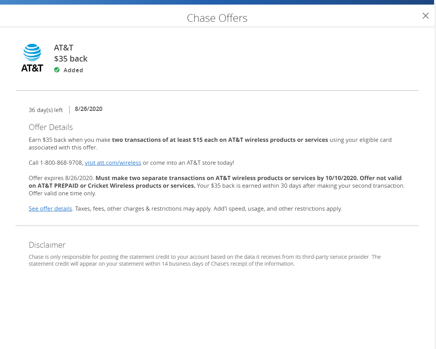436x349 pixels.
Task: Click the 8/26/2020 expiration date
Action: click(88, 109)
